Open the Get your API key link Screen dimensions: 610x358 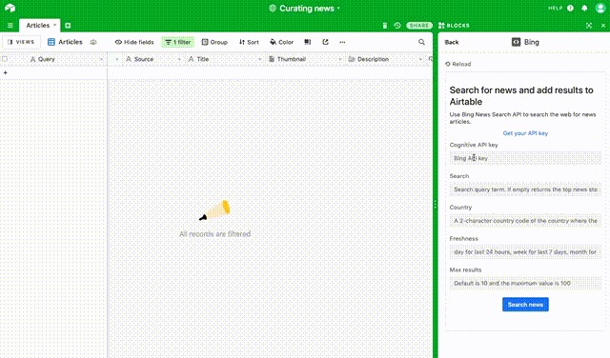click(525, 133)
